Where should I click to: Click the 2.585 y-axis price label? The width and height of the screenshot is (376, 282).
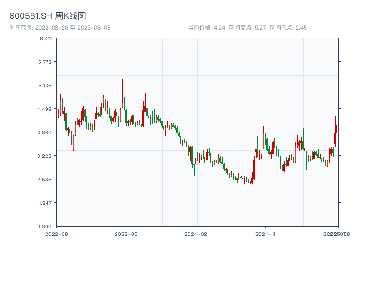46,179
